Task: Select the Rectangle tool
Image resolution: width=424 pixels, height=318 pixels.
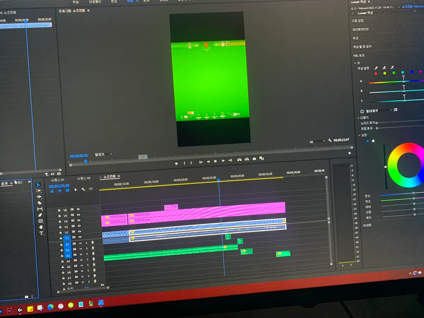Action: 41,221
